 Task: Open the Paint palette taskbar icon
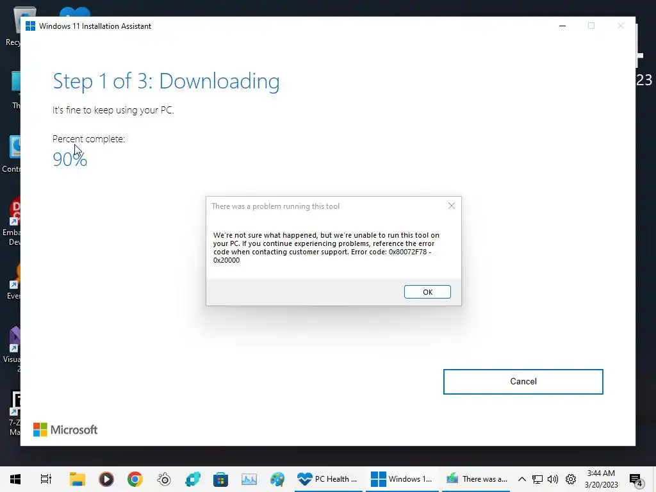pos(277,479)
